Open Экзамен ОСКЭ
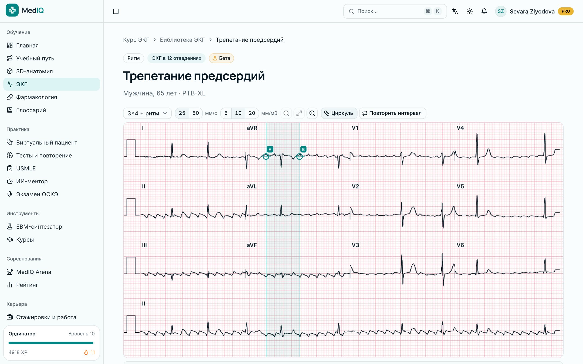The height and width of the screenshot is (364, 583). (52, 194)
